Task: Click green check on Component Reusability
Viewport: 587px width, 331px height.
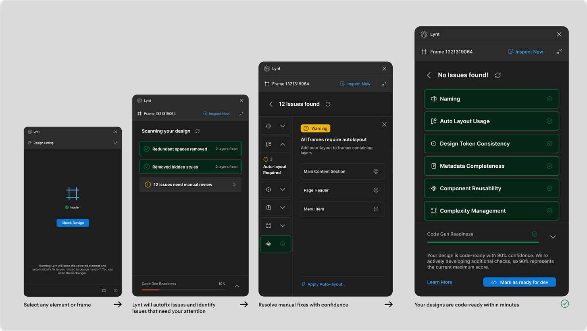Action: [x=550, y=188]
